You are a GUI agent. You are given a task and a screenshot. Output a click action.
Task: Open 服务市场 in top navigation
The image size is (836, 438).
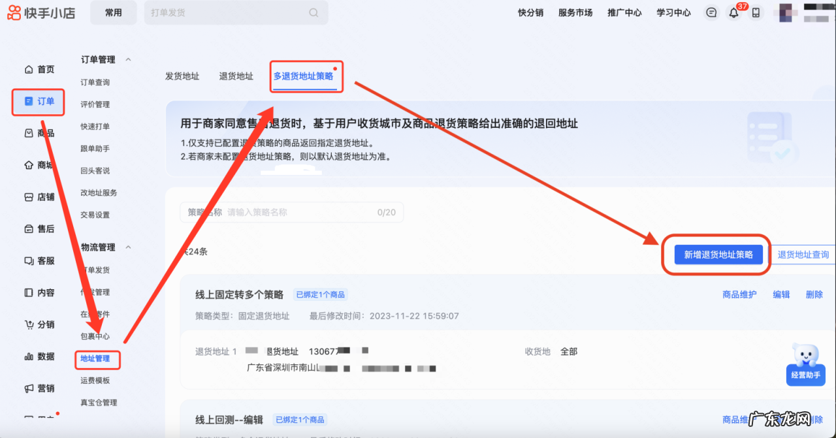575,12
